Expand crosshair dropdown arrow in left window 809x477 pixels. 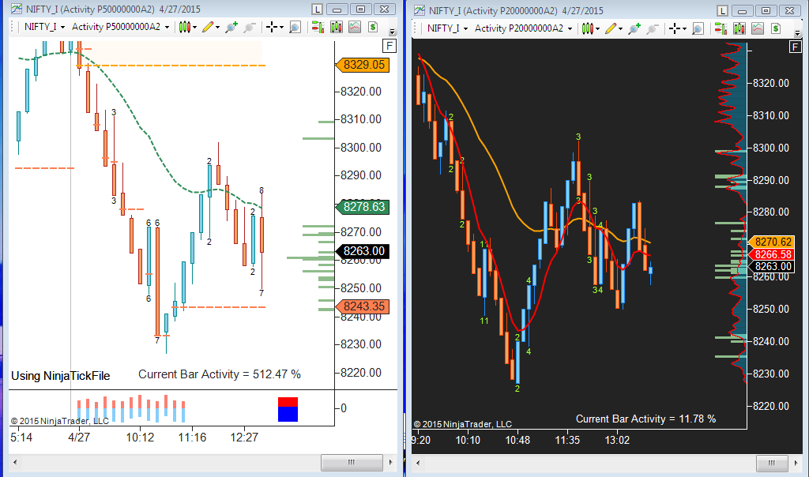(x=282, y=28)
